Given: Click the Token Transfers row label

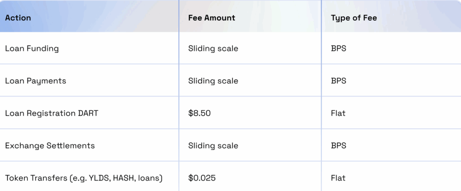Looking at the screenshot, I should (x=84, y=178).
